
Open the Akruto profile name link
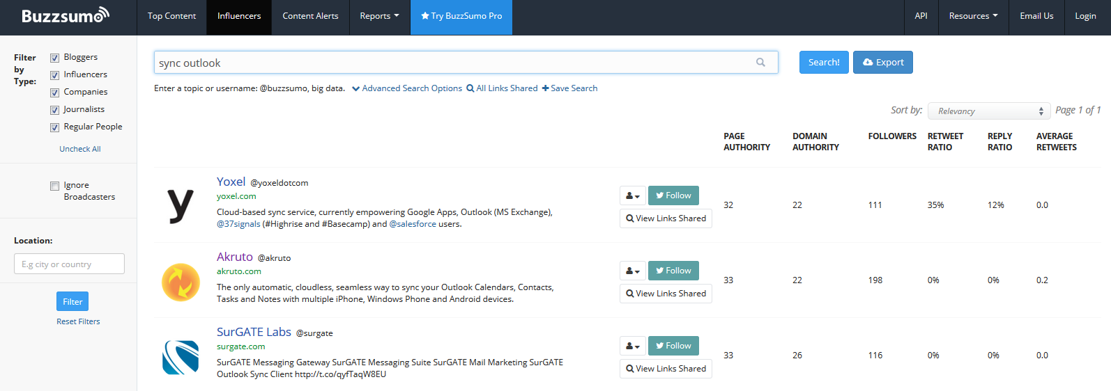[235, 257]
